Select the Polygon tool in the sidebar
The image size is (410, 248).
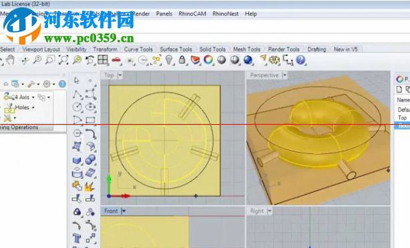click(77, 133)
